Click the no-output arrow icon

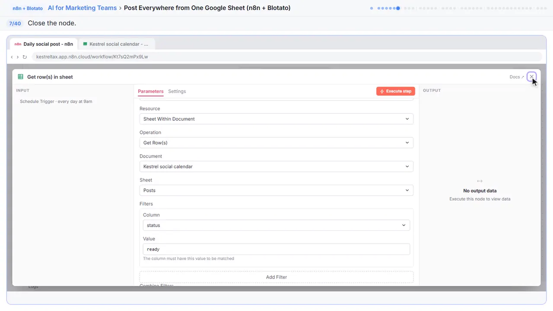tap(480, 181)
